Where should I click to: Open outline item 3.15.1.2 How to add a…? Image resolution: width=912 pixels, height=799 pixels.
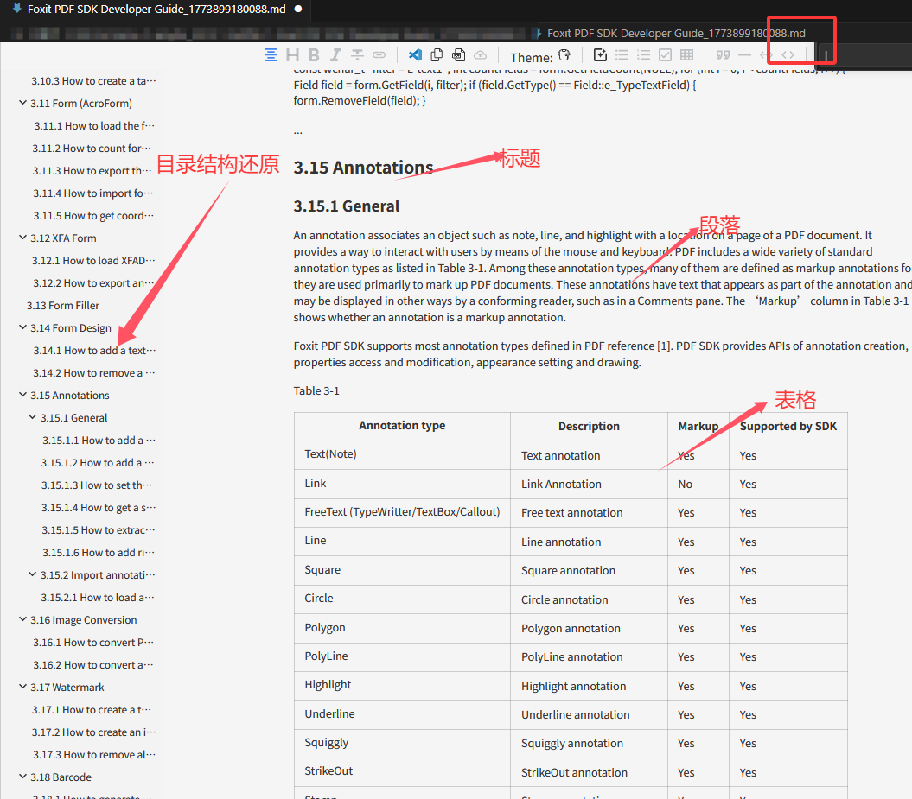(98, 462)
